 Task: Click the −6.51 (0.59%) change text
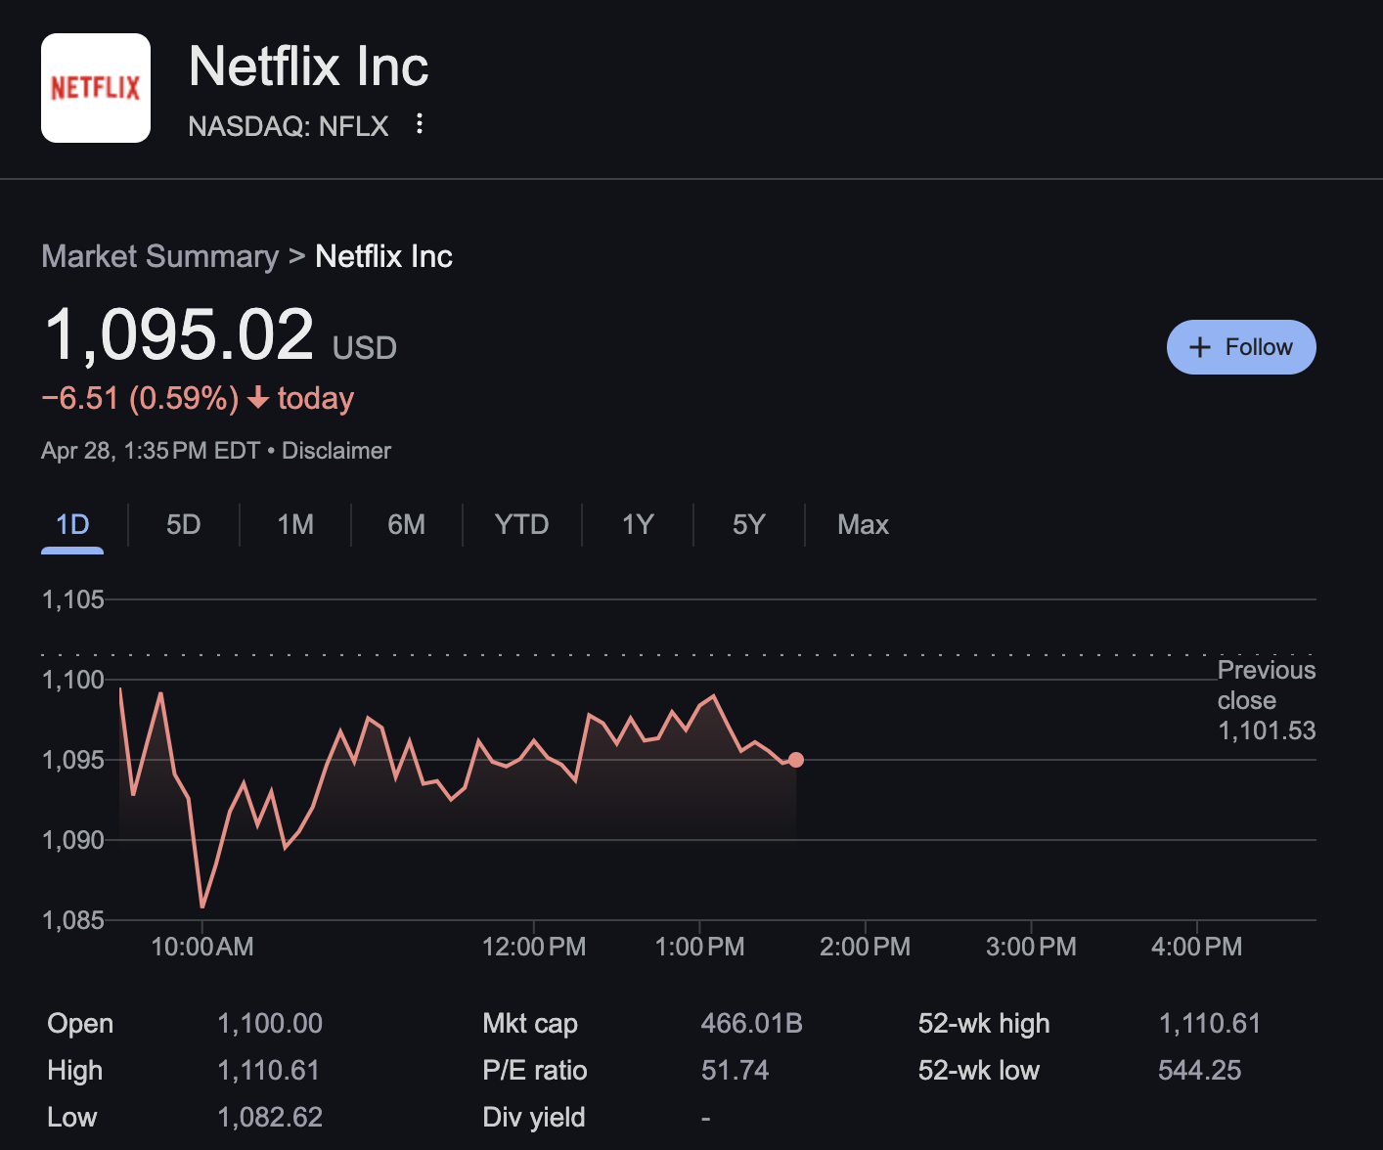pos(140,398)
